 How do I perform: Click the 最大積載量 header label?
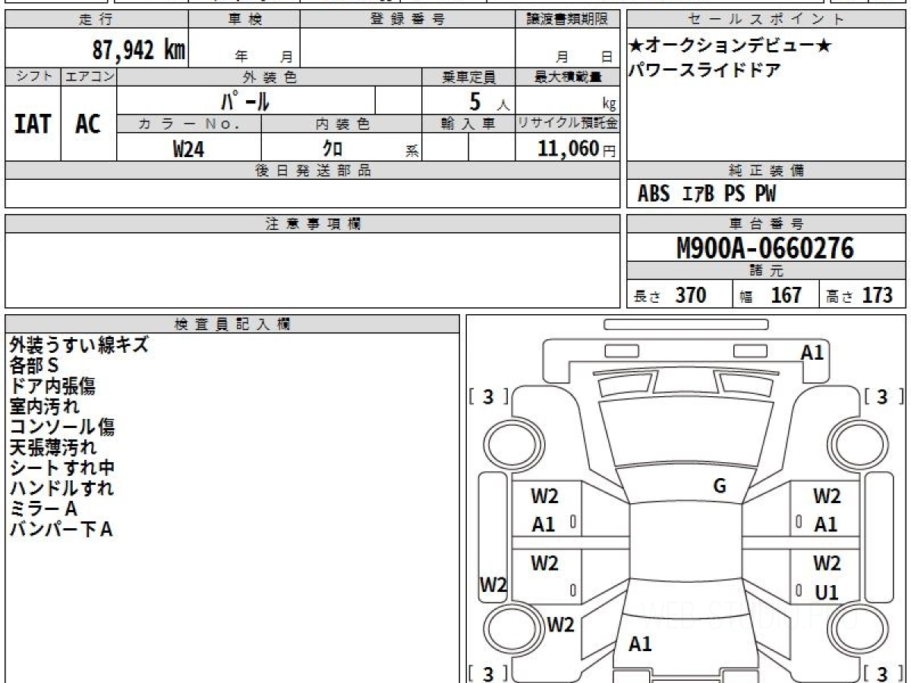coord(568,77)
